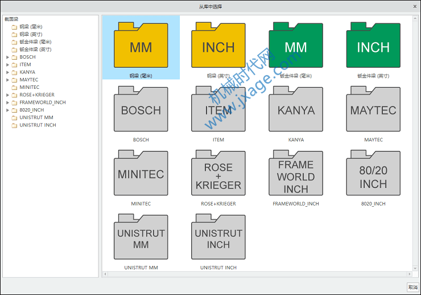This screenshot has height=295, width=421.
Task: Click the 取消 cancel button
Action: coord(412,287)
